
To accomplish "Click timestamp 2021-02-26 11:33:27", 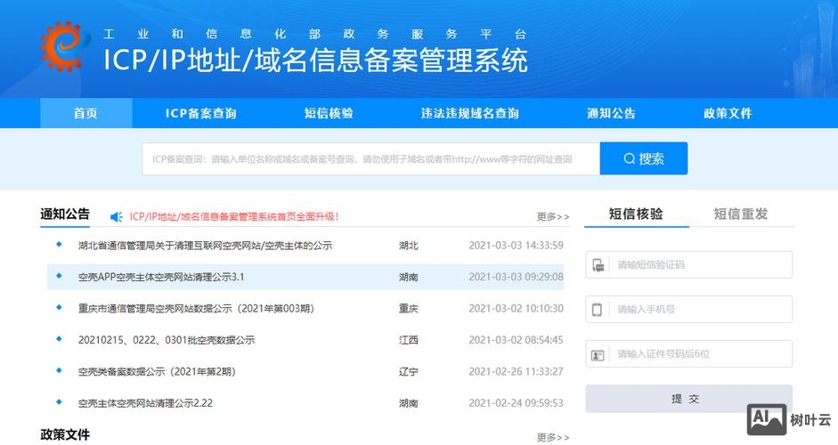I will pos(516,371).
